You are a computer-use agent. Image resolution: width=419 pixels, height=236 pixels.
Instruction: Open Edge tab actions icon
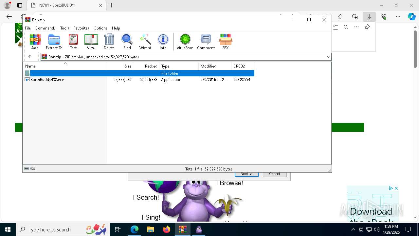click(x=20, y=5)
